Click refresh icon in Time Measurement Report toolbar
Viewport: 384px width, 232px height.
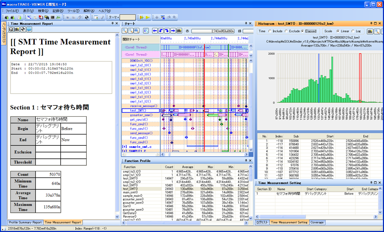tap(23, 29)
